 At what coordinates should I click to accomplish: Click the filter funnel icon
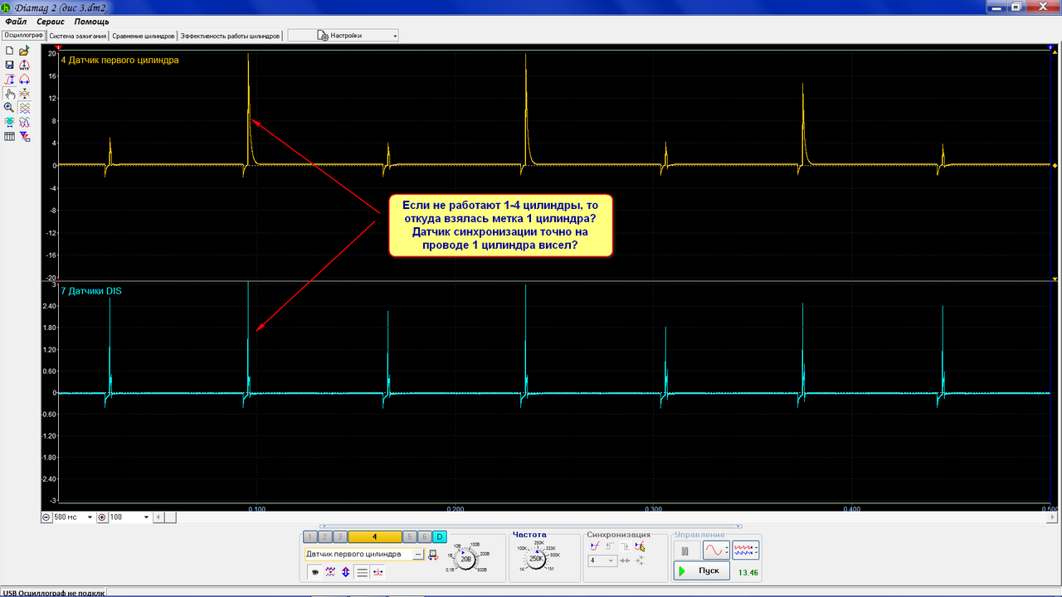(24, 136)
